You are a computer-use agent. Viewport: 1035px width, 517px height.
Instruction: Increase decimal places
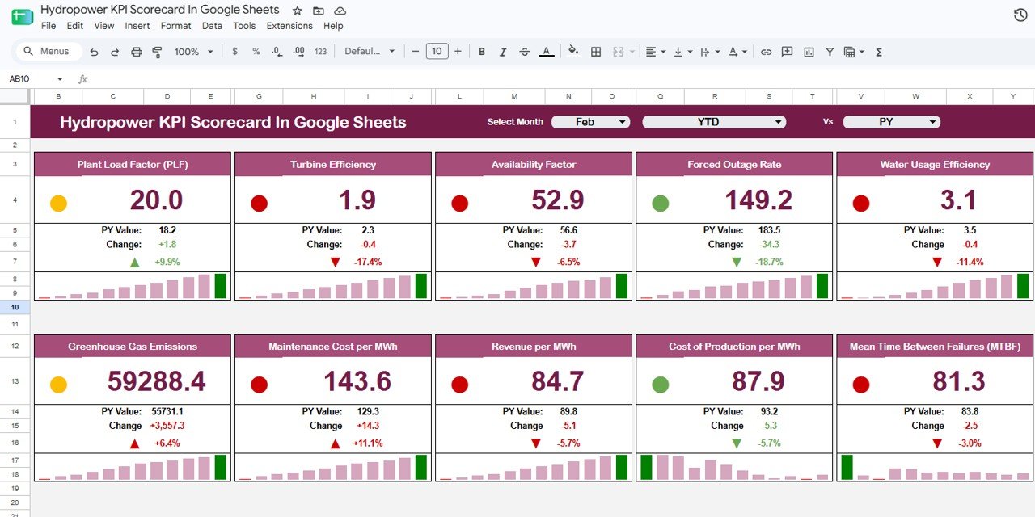tap(298, 52)
